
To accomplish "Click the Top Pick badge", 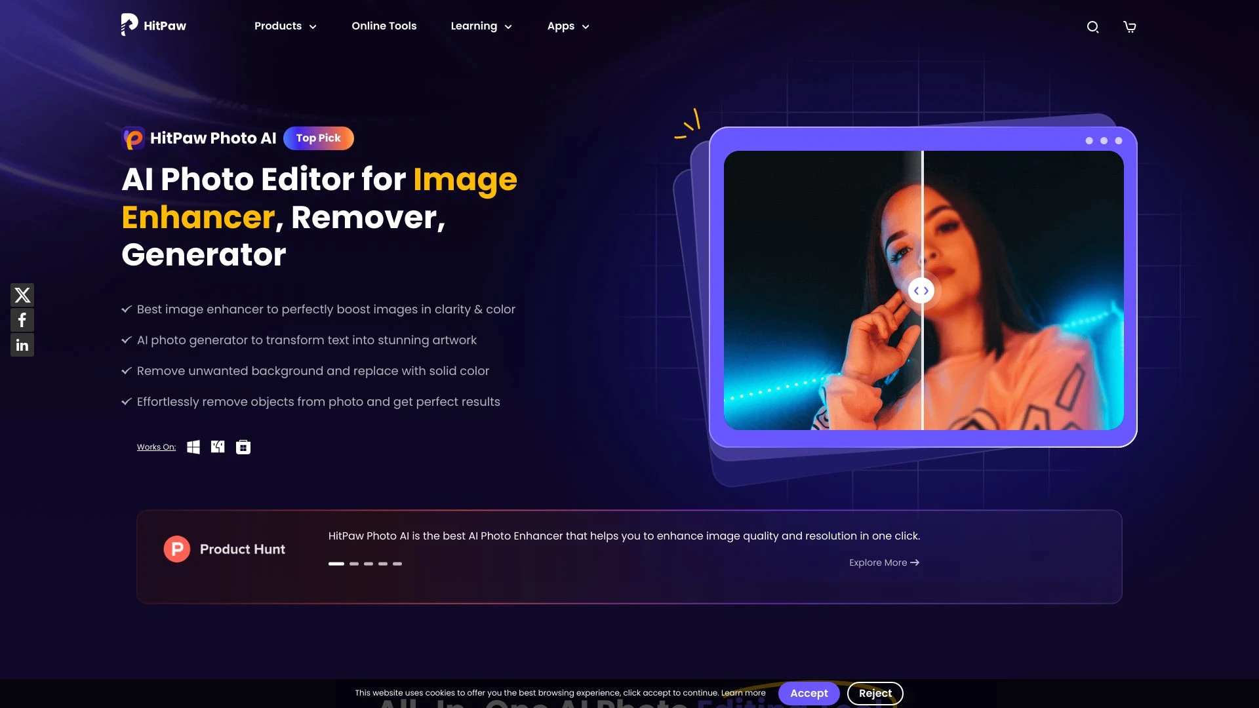I will pyautogui.click(x=319, y=138).
